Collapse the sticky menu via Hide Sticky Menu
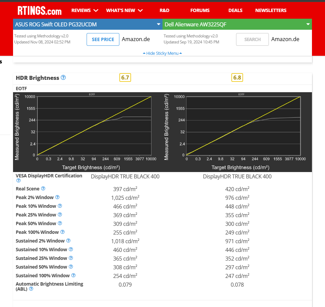 [162, 53]
